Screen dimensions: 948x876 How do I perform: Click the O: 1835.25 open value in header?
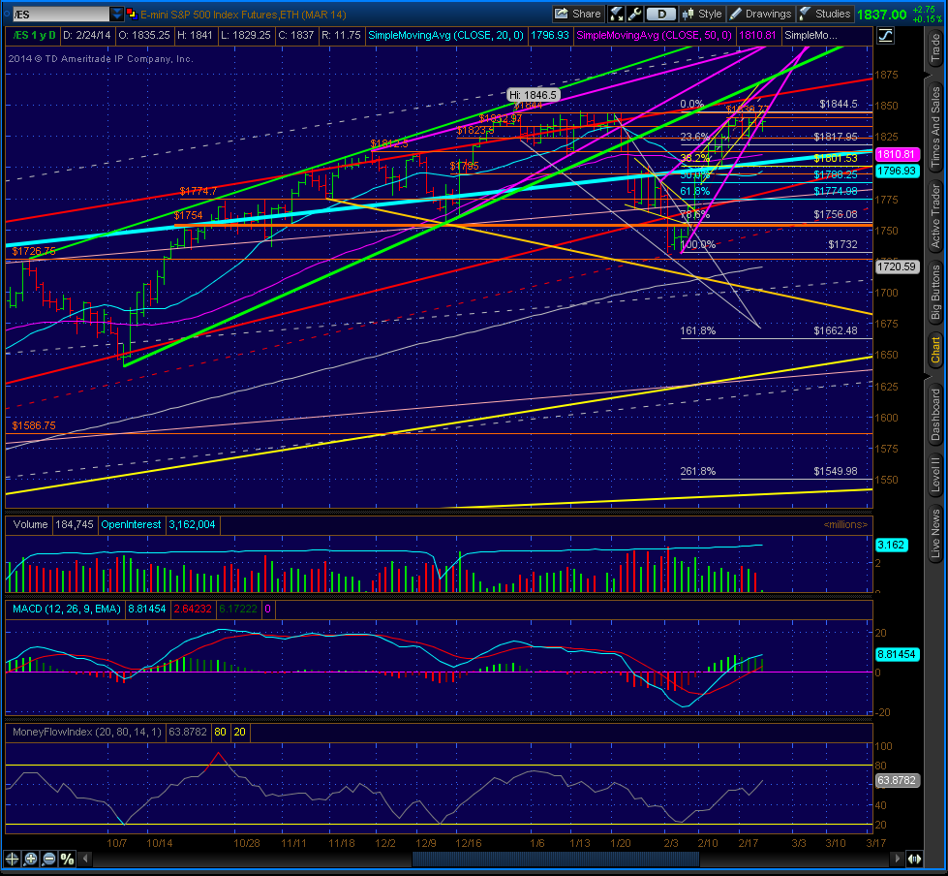pyautogui.click(x=144, y=36)
